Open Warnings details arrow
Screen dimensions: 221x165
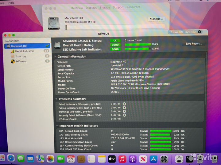tap(124, 111)
